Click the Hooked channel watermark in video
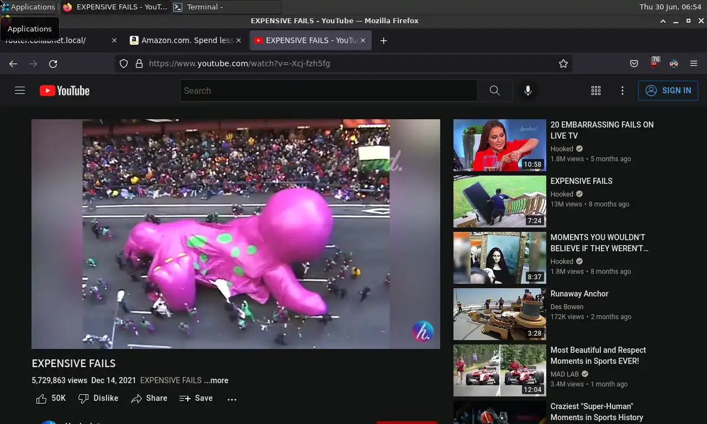Screen dimensions: 707x424 coord(423,332)
